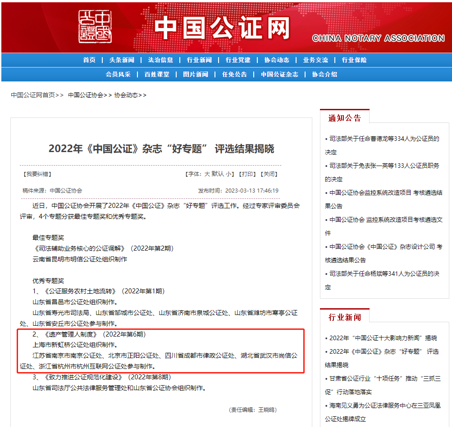Click the text 《致力推进公证规范化建设》
This screenshot has height=427, width=452.
pos(83,377)
